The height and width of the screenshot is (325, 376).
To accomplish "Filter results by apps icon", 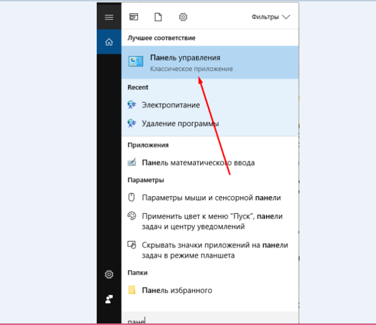I will pyautogui.click(x=134, y=17).
